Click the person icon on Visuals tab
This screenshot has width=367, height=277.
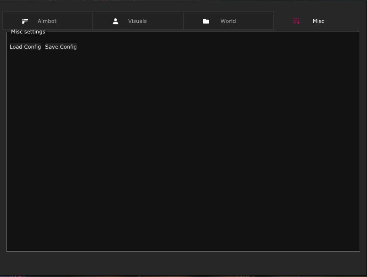[115, 21]
